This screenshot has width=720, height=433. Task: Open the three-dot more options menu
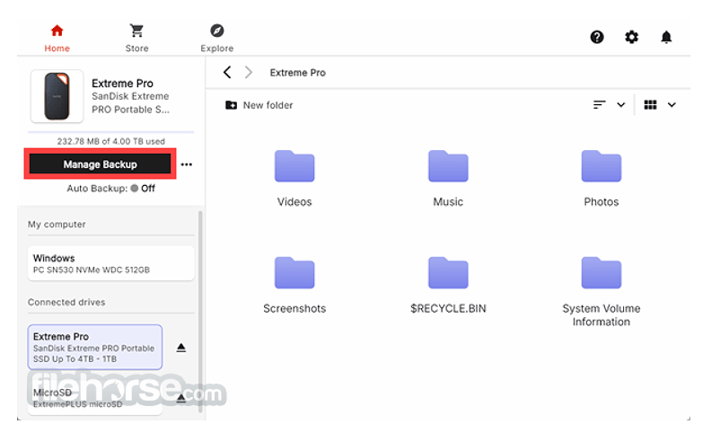coord(187,164)
